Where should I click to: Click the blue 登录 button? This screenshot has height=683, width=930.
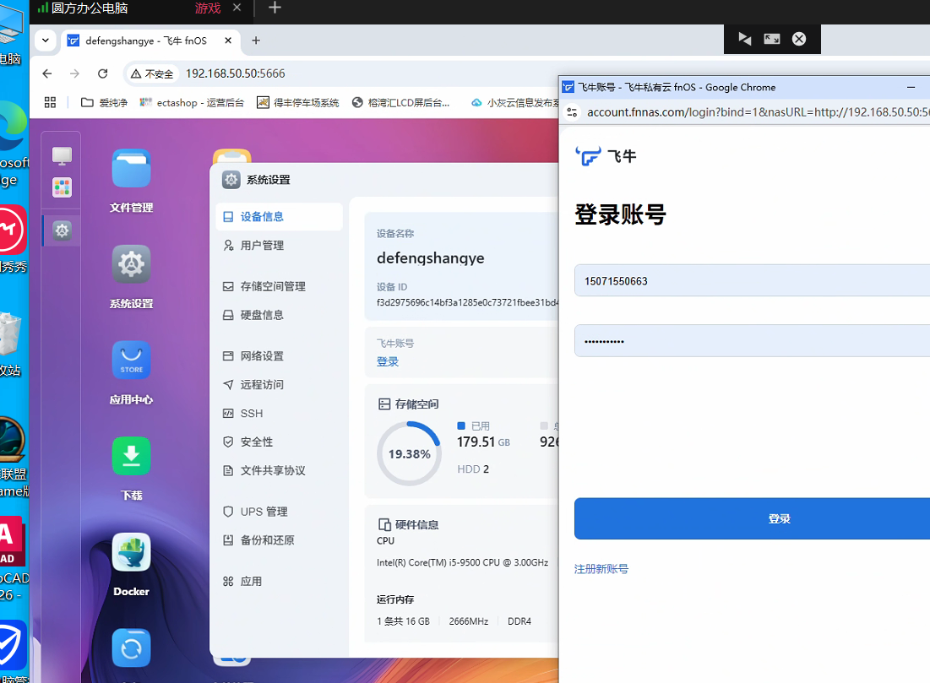pos(752,518)
